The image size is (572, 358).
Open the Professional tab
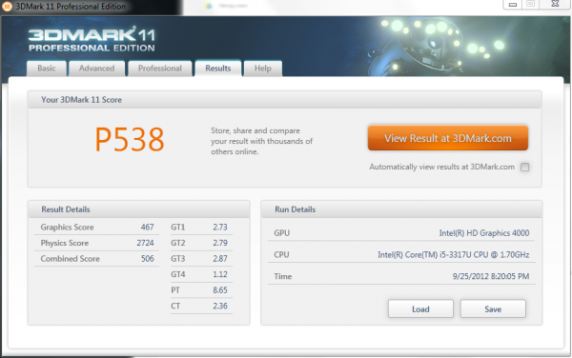(x=160, y=69)
